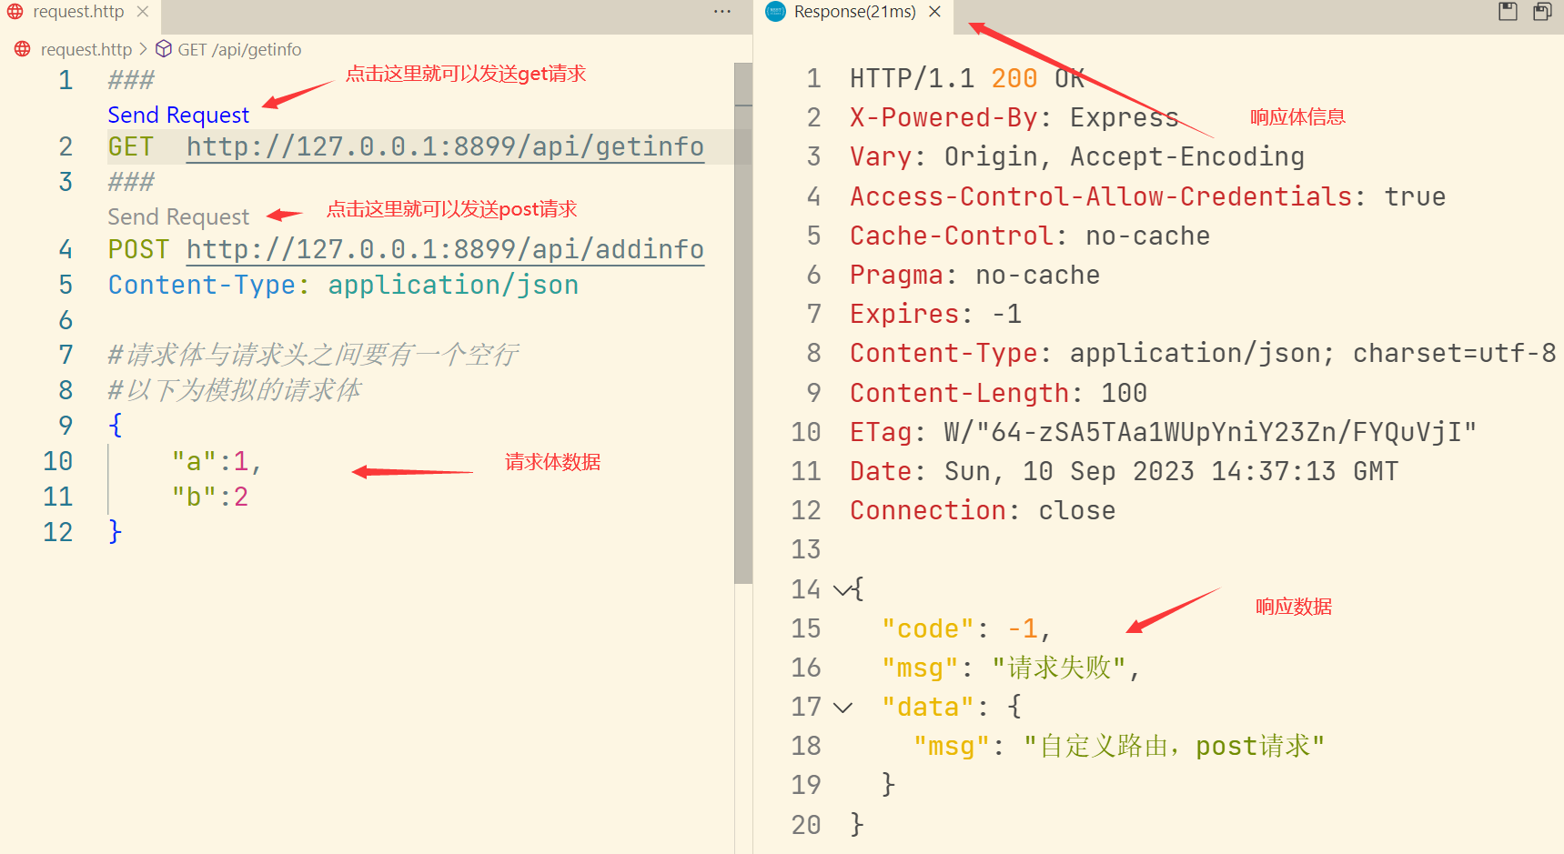1564x854 pixels.
Task: Click the Send Request link above the GET request
Action: [x=178, y=115]
